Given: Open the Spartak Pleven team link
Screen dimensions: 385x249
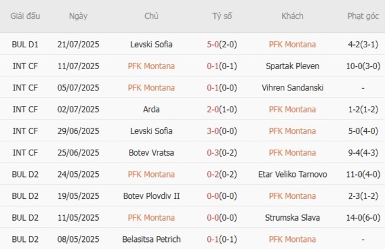Looking at the screenshot, I should 292,66.
